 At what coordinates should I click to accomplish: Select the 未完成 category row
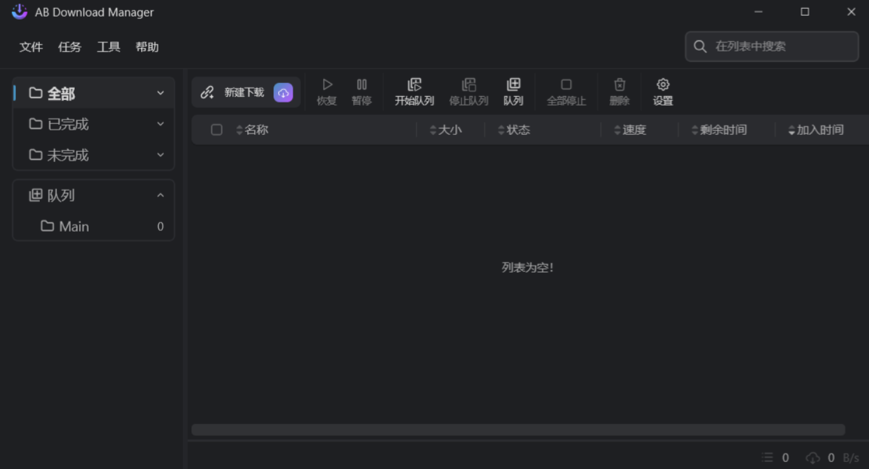click(94, 154)
